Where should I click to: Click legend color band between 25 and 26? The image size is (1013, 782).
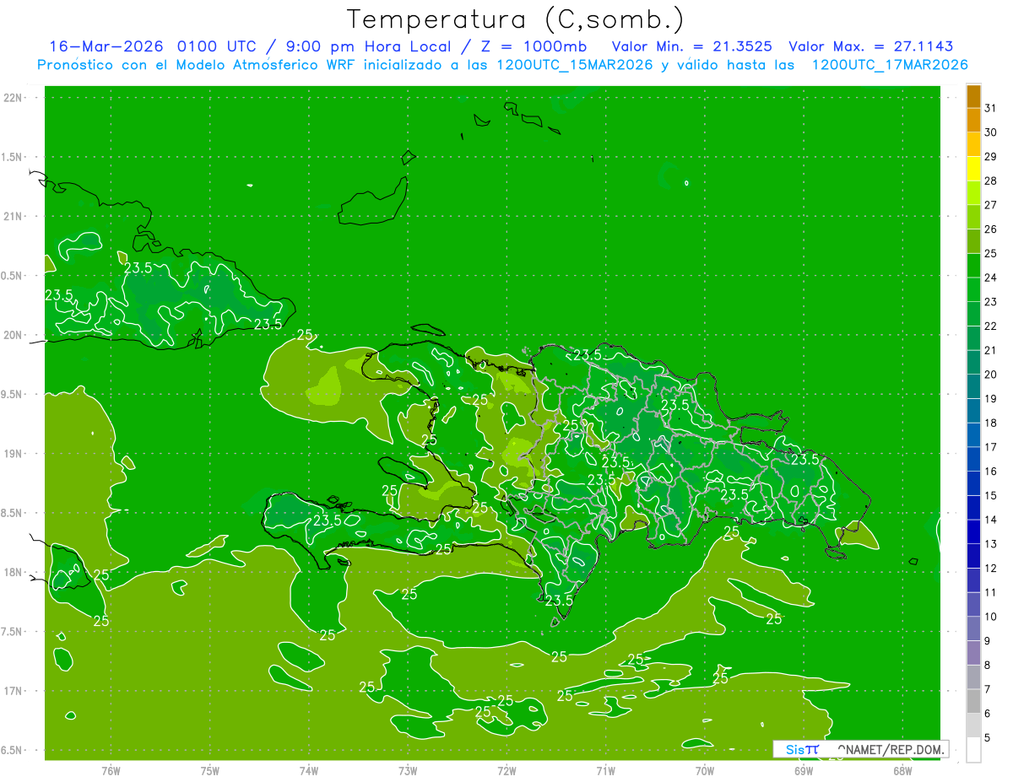tap(973, 242)
